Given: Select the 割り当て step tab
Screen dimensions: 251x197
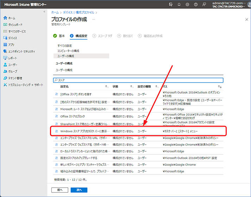Looking at the screenshot, I should point(125,36).
